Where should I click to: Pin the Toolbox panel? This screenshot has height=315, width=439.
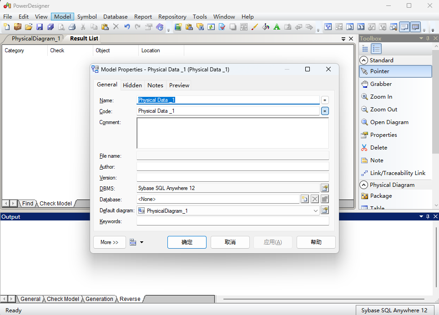coord(428,38)
